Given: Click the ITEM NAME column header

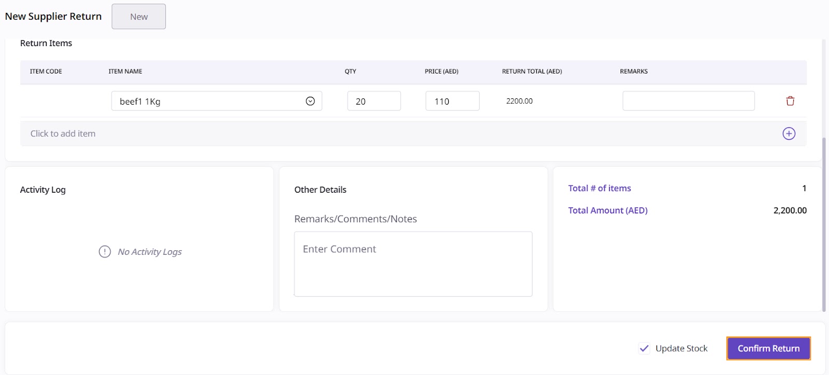Looking at the screenshot, I should tap(125, 71).
